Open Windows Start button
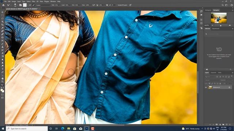 coord(3,128)
